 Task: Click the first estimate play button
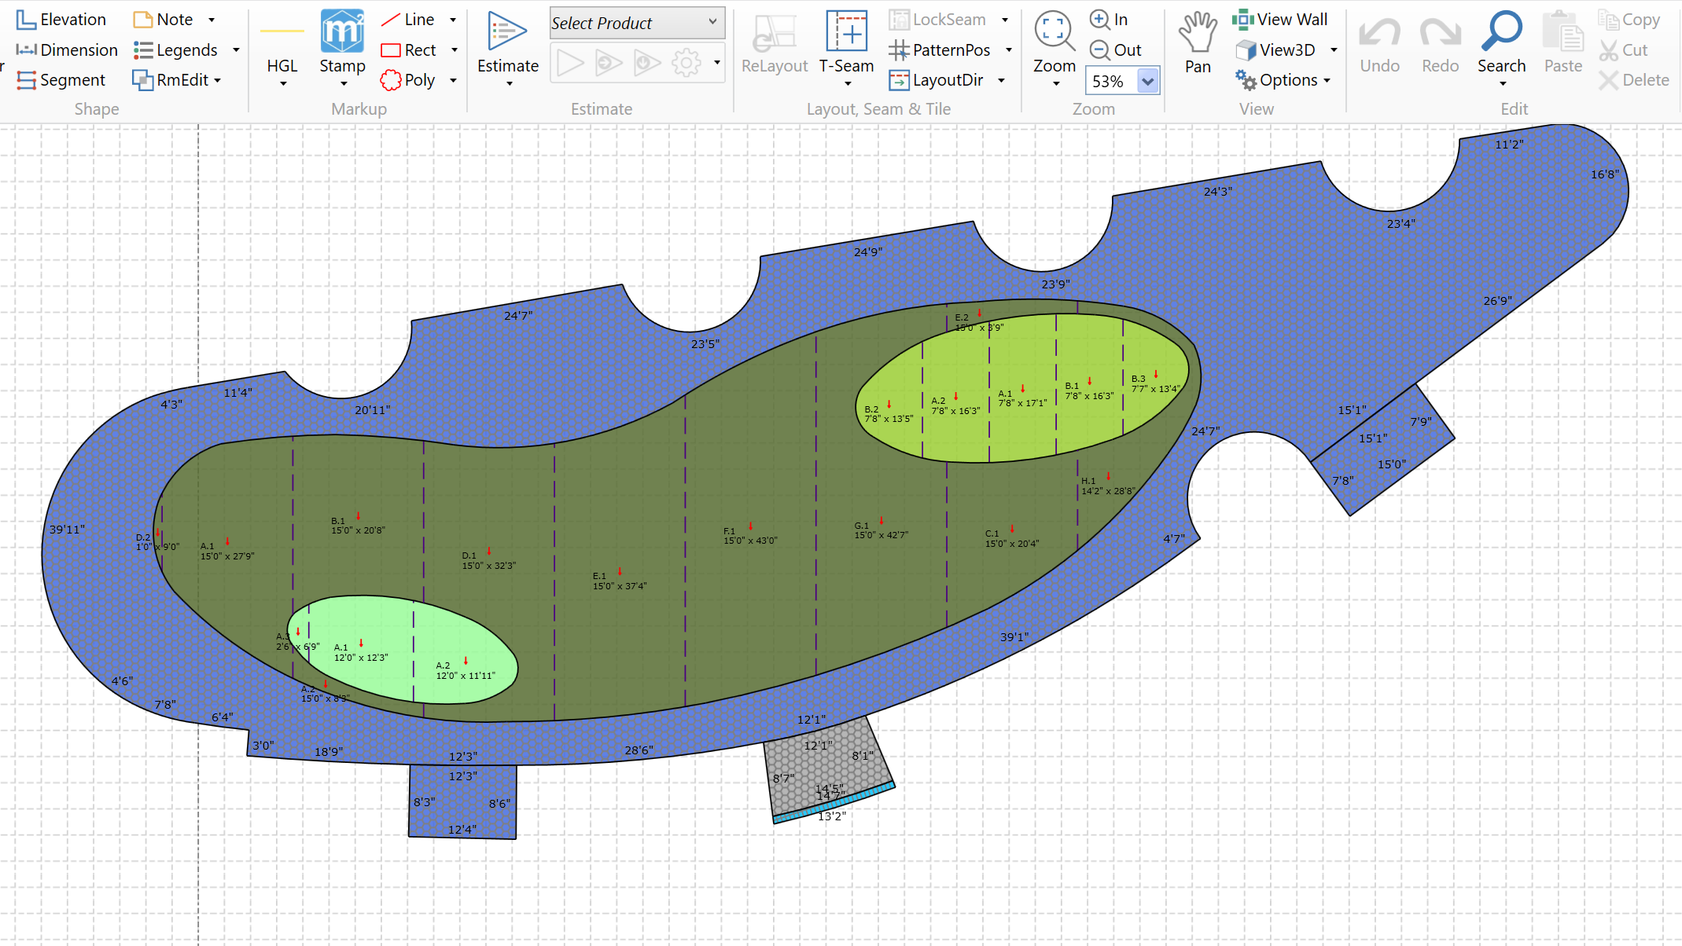coord(570,63)
